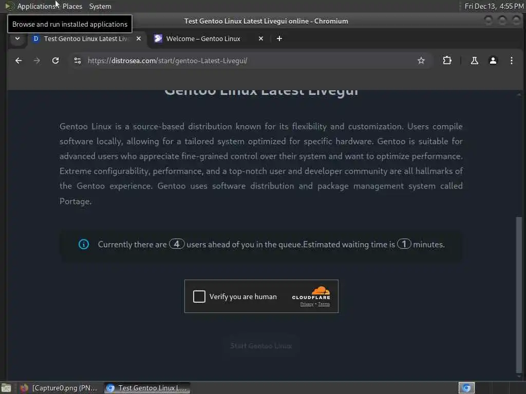Close the Test Gentoo Linux tab
Viewport: 526px width, 394px height.
tap(139, 38)
